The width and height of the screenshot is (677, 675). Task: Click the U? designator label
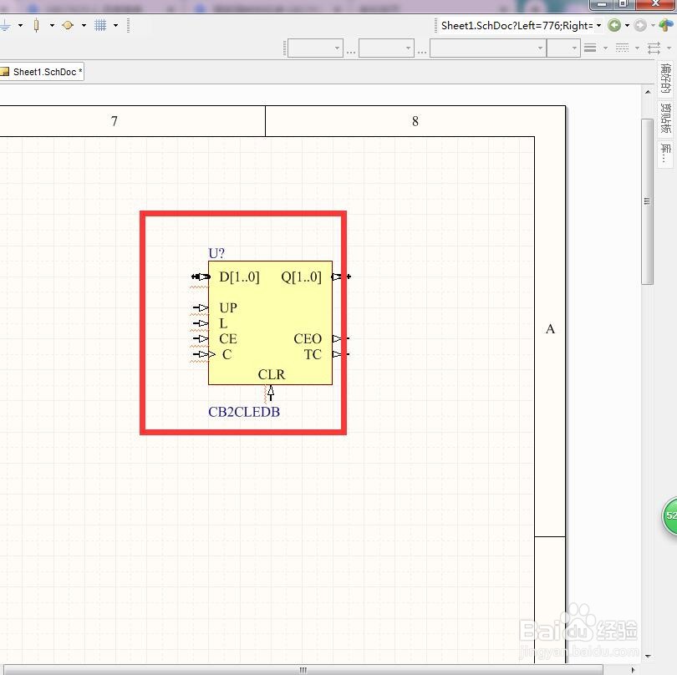pos(216,253)
